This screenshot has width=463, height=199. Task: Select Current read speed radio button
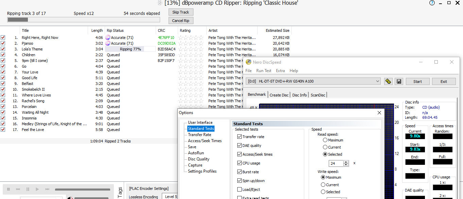[x=325, y=147]
